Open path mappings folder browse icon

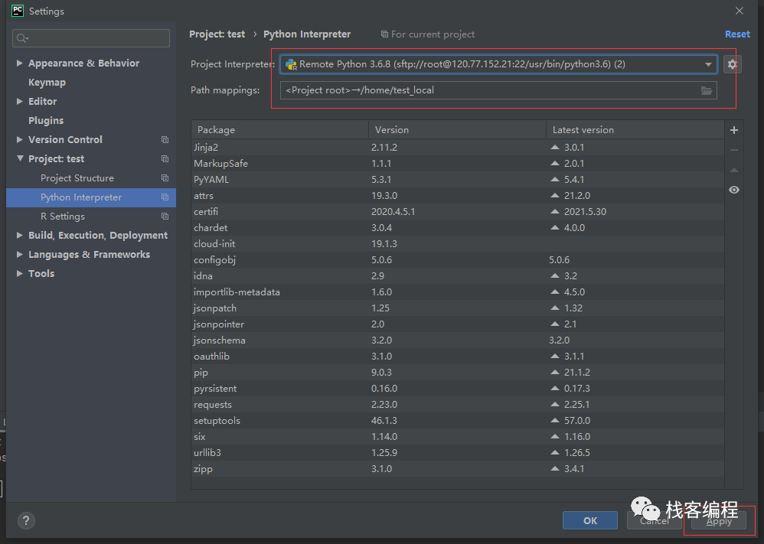click(706, 90)
